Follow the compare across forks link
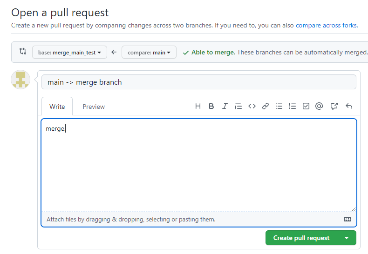The width and height of the screenshot is (368, 254). click(326, 25)
